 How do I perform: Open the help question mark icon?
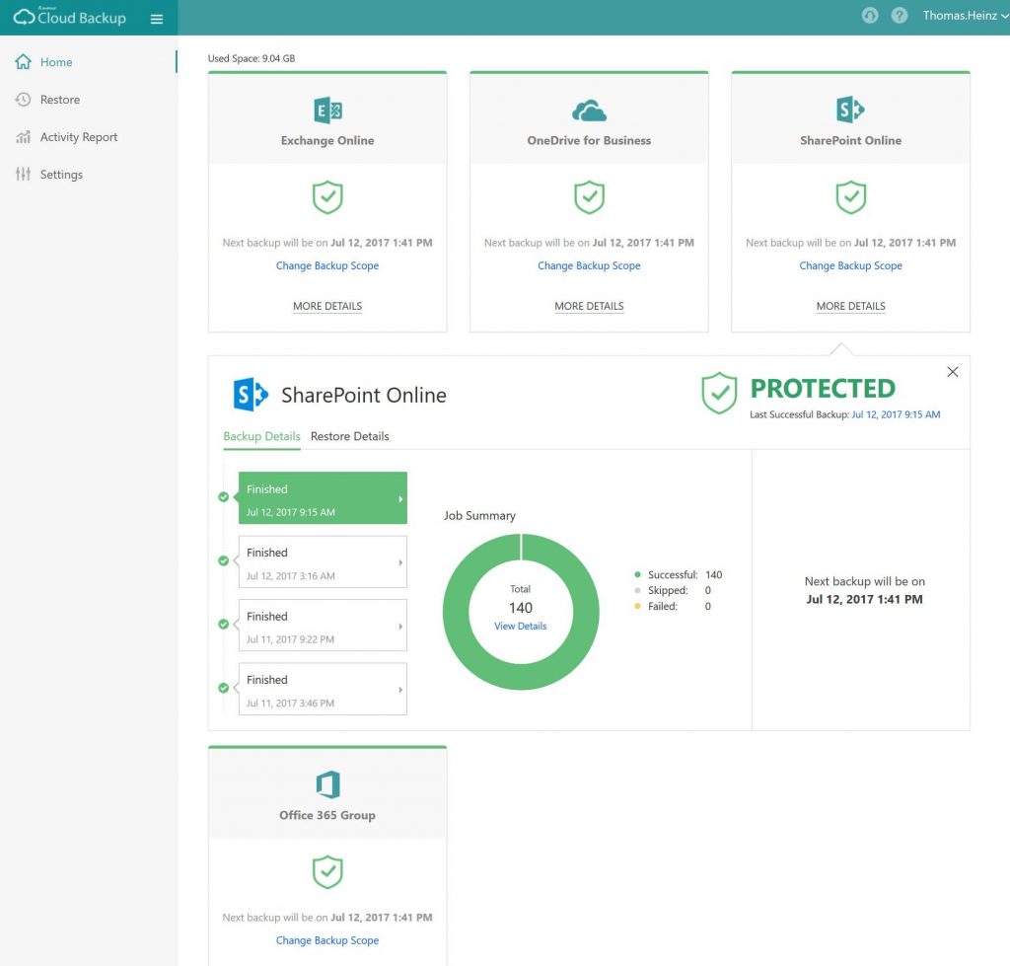[x=900, y=16]
